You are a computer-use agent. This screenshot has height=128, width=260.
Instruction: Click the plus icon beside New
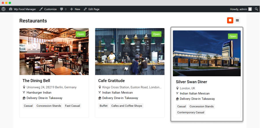pos(71,9)
